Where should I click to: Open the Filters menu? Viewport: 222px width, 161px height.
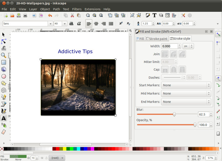77,9
